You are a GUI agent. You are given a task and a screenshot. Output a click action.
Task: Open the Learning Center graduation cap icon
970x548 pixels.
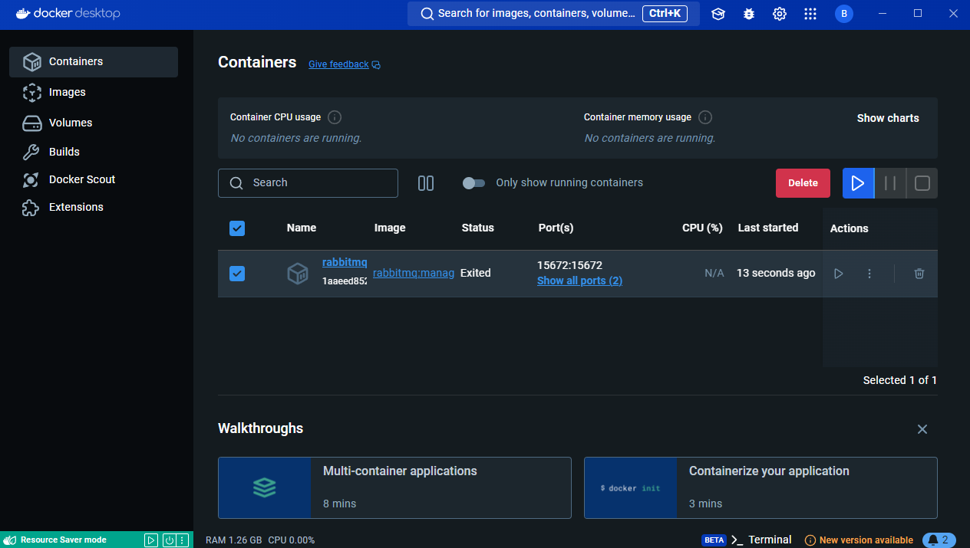click(718, 14)
